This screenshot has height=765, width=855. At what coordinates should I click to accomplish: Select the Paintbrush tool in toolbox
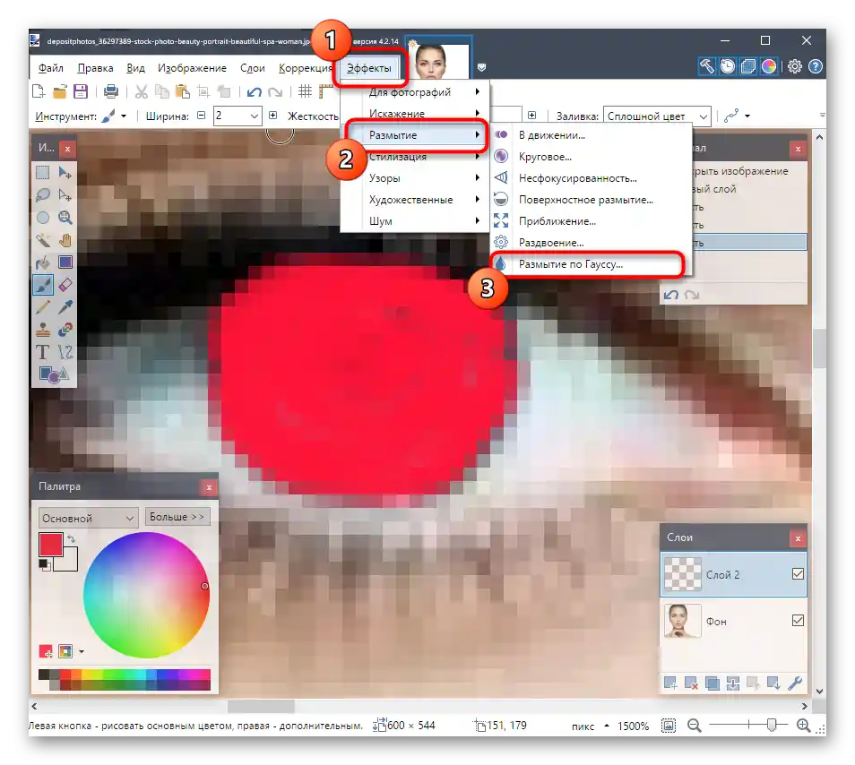[42, 285]
